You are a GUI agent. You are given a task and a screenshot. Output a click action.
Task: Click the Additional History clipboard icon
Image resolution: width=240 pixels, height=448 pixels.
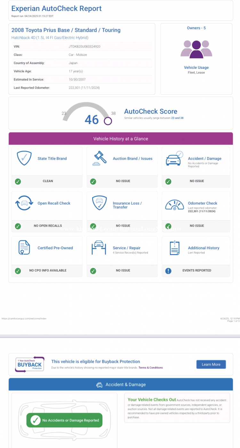click(x=175, y=248)
